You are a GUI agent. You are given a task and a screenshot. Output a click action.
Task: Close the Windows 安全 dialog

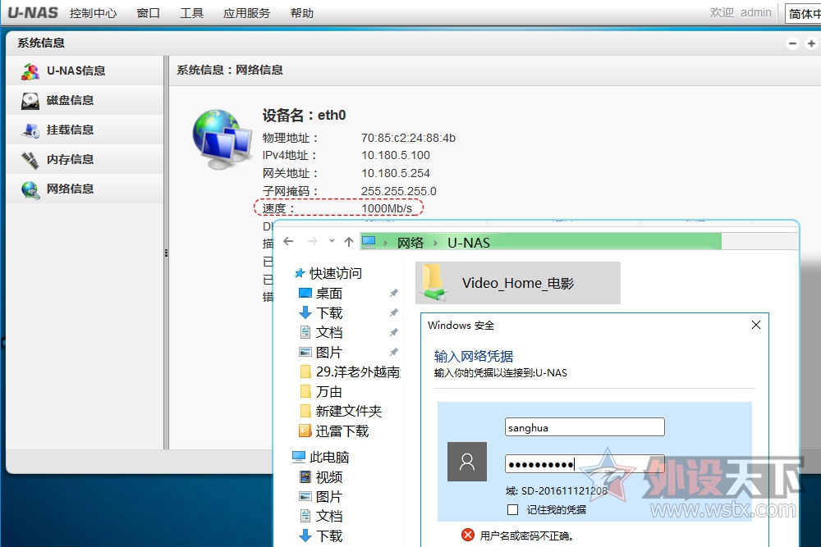756,325
